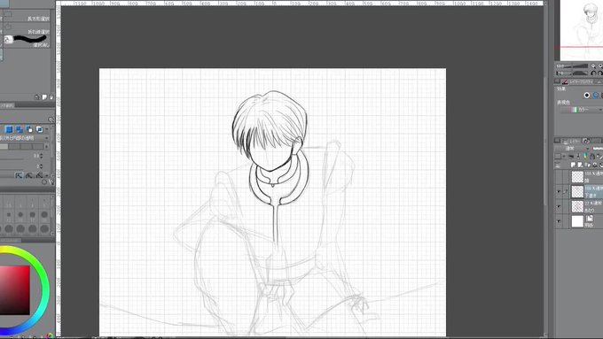Toggle the border effect circle icon
Viewport: 603px width, 339px height.
coord(587,96)
